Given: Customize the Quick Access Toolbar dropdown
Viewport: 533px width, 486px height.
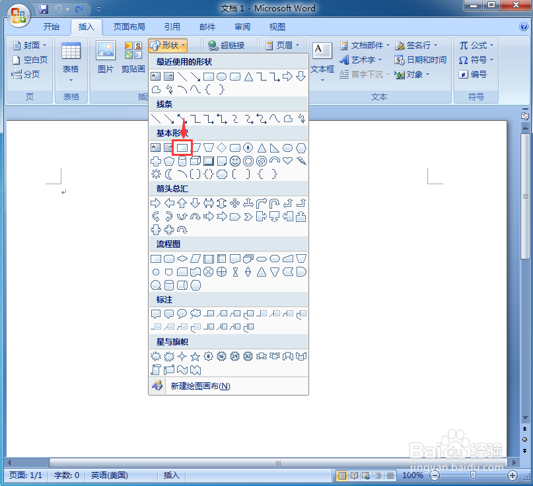Looking at the screenshot, I should tap(98, 9).
